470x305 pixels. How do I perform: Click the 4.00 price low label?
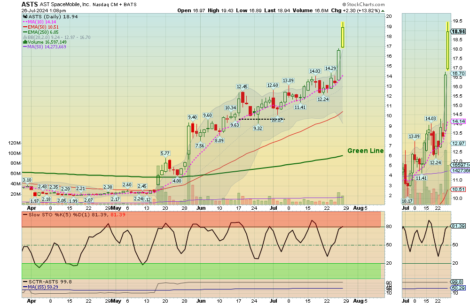[x=177, y=181]
